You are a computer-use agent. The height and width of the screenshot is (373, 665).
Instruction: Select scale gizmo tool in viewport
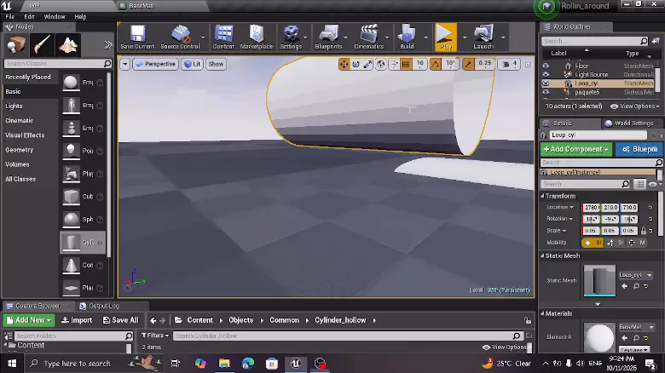click(x=367, y=64)
